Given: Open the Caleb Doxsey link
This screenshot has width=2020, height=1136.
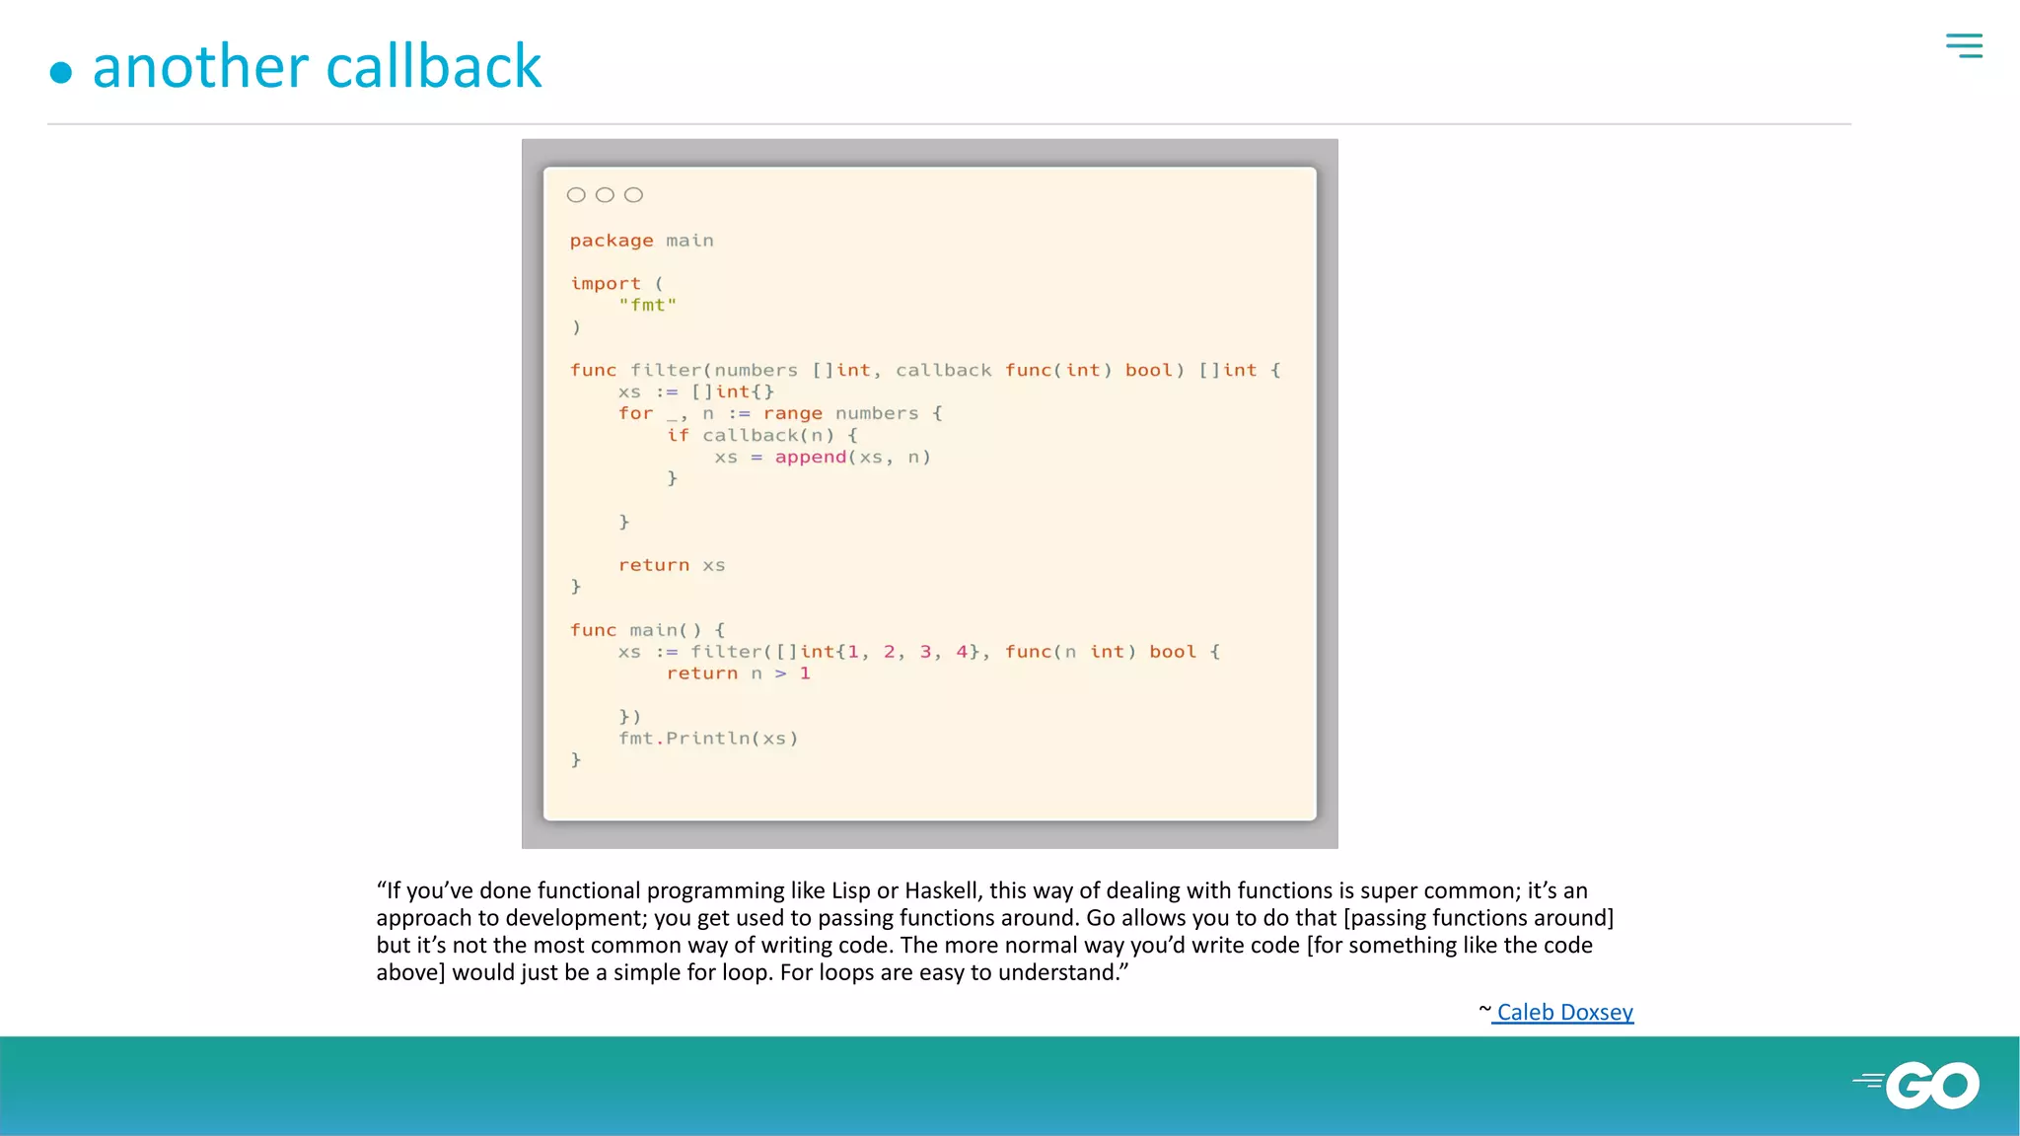Looking at the screenshot, I should pos(1564,1012).
